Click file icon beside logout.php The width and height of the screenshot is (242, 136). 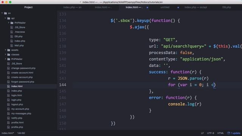pyautogui.click(x=8, y=104)
